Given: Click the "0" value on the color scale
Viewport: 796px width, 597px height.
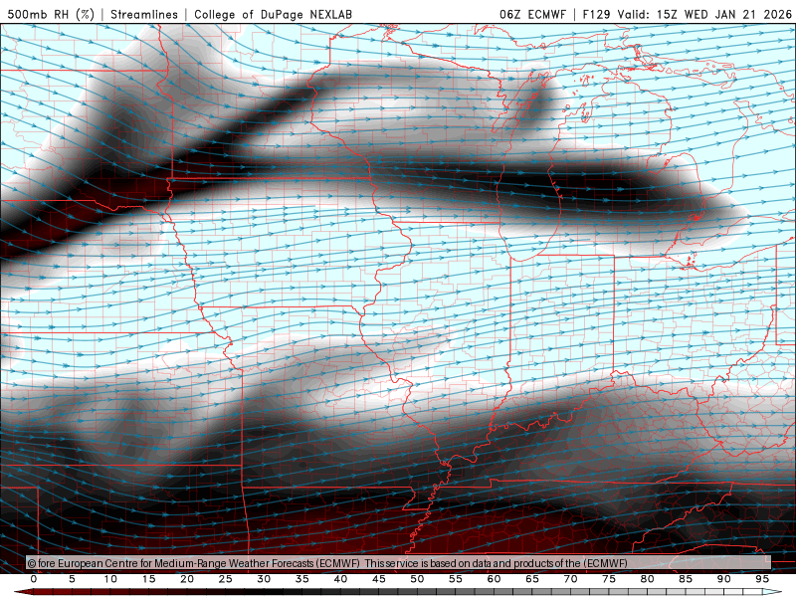Looking at the screenshot, I should pyautogui.click(x=34, y=579).
